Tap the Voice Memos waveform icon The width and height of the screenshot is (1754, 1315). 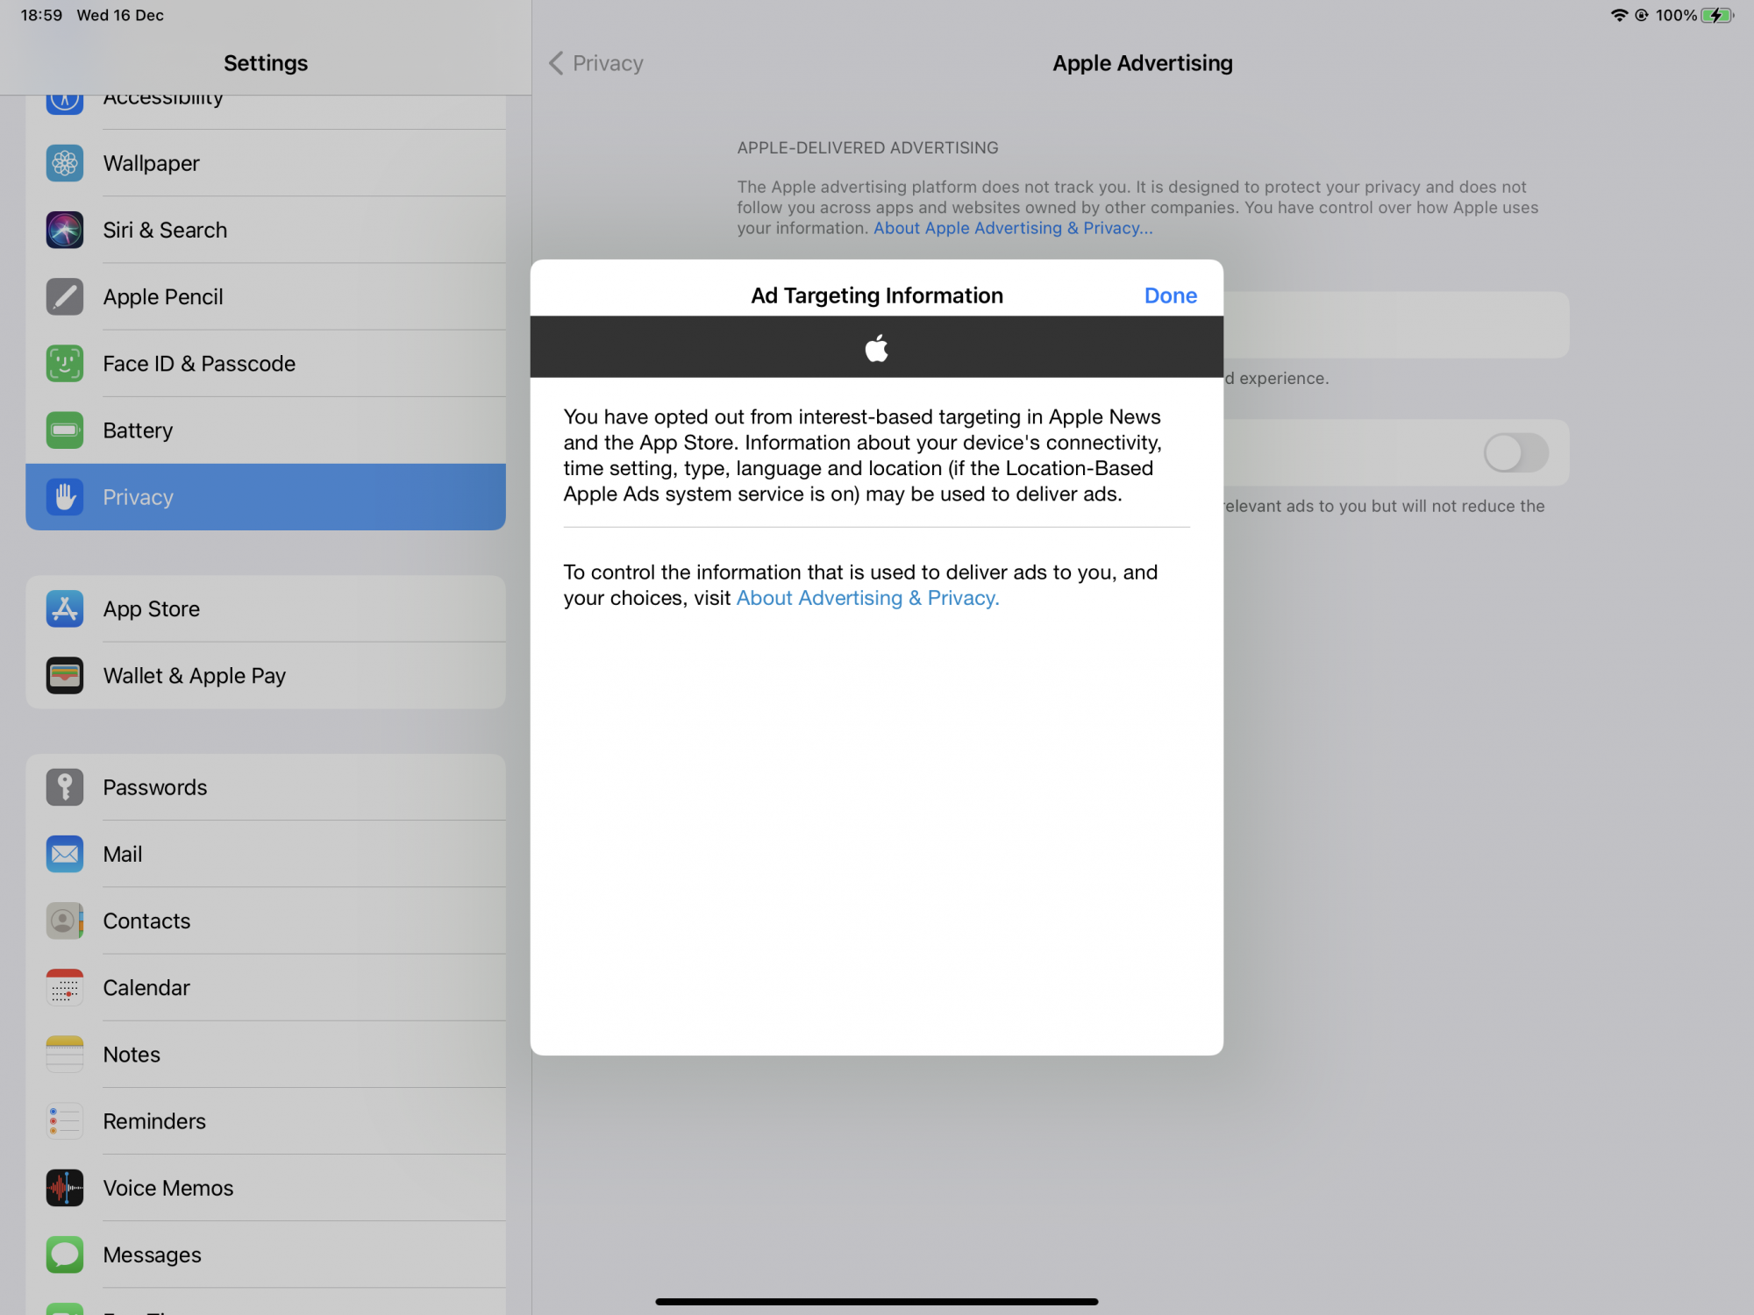pos(65,1188)
